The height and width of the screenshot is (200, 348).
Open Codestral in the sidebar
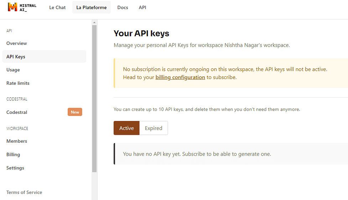tap(17, 112)
